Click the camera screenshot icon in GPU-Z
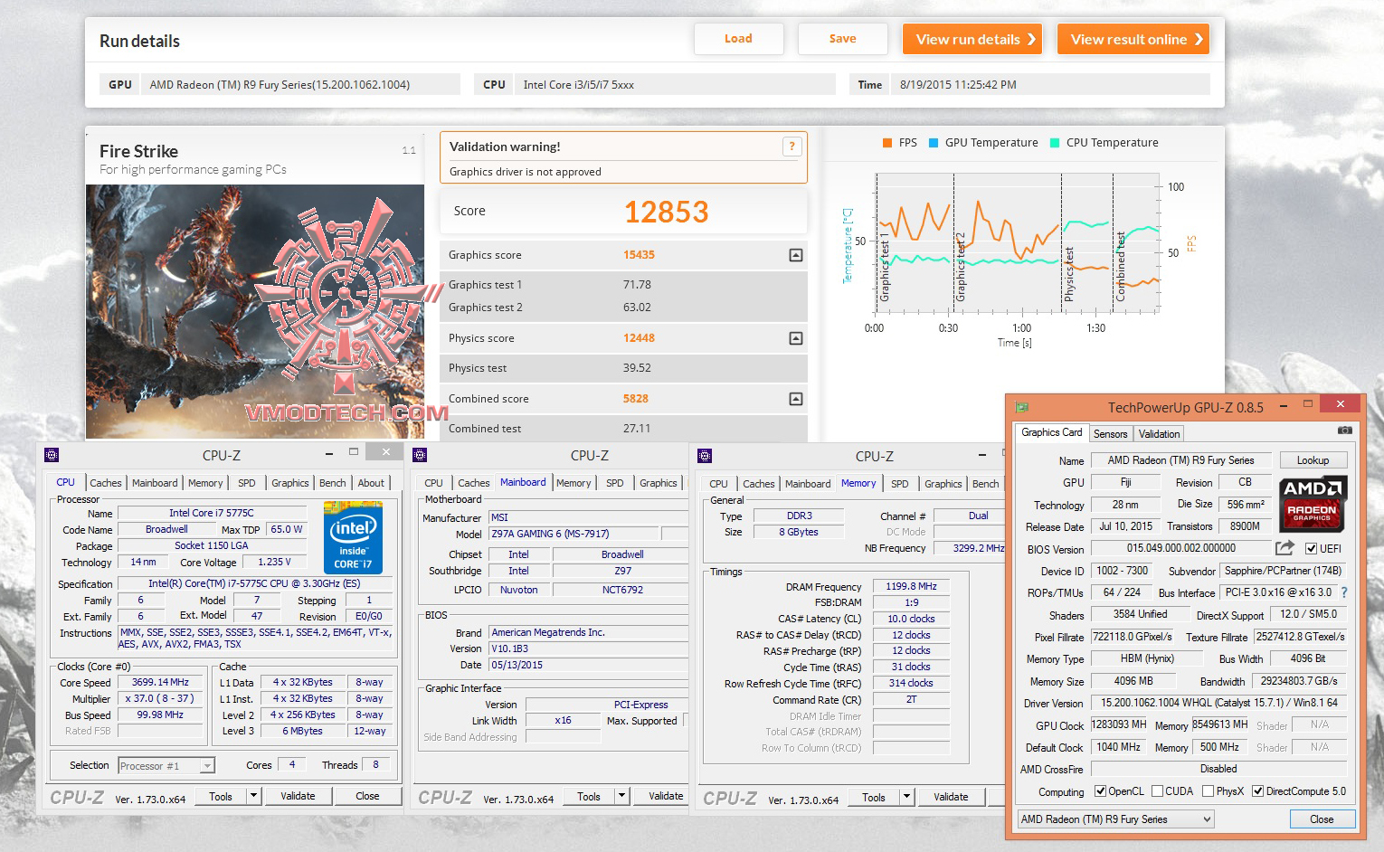The width and height of the screenshot is (1384, 852). click(x=1345, y=431)
